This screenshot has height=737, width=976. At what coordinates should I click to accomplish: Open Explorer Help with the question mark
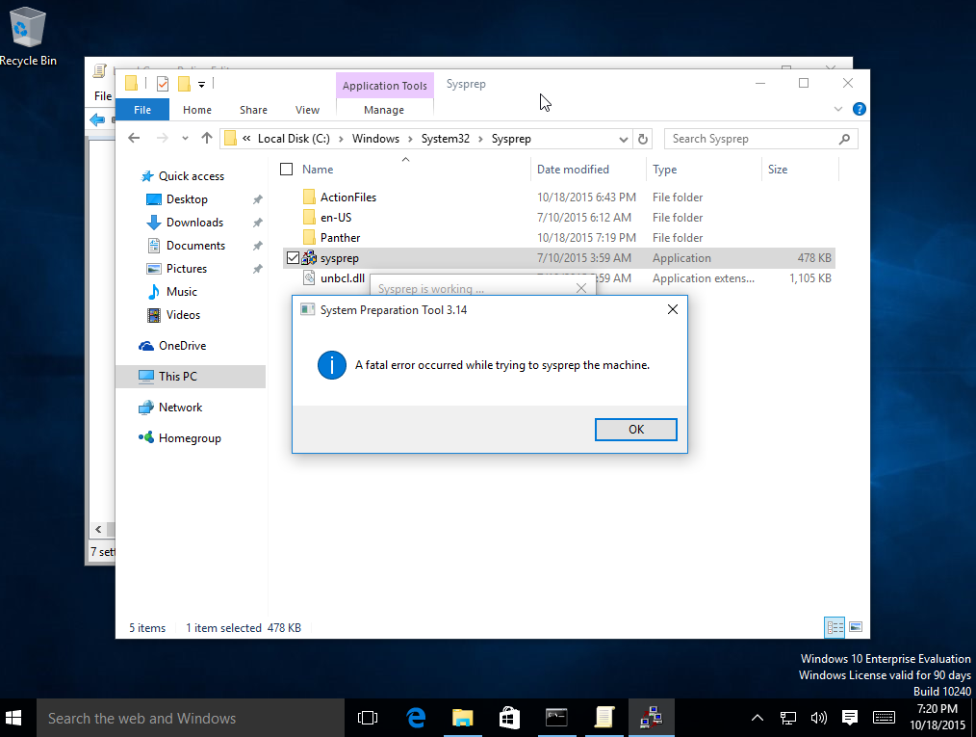tap(859, 109)
